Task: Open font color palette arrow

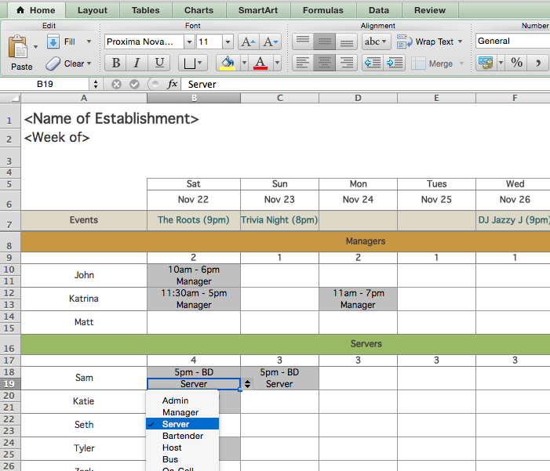Action: 277,63
